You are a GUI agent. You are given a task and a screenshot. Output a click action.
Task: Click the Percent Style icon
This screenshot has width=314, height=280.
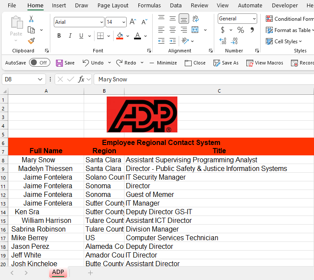tap(240, 30)
